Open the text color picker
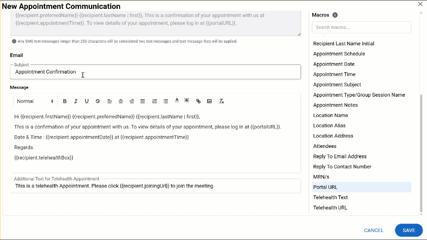This screenshot has height=240, width=427. 177,101
